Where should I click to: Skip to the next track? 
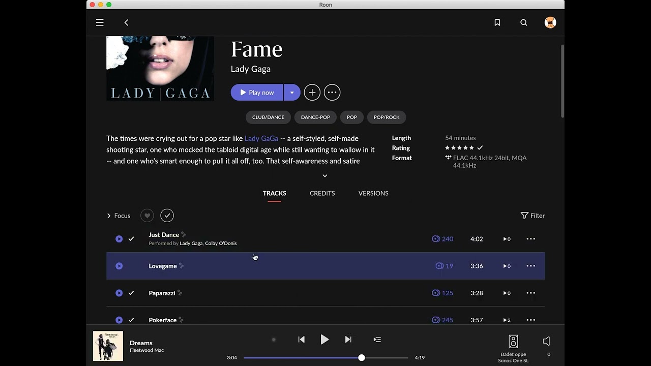pos(348,340)
